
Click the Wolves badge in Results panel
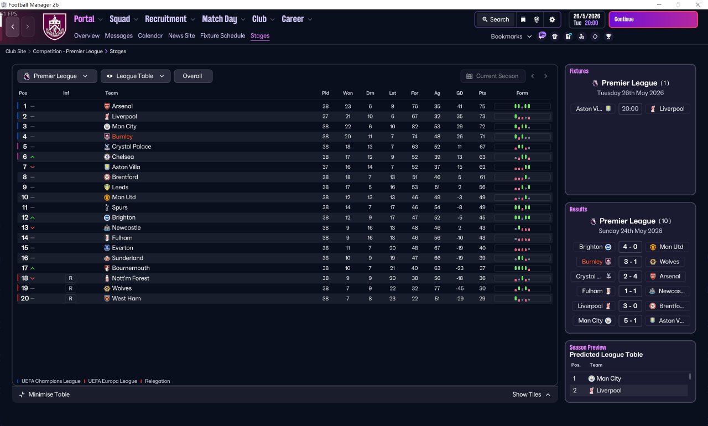(x=653, y=262)
